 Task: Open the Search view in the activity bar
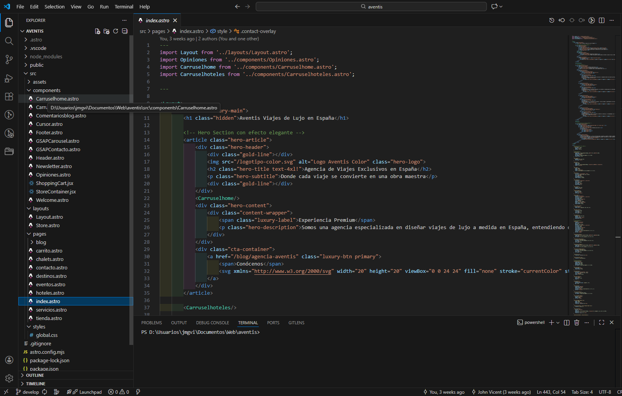pos(9,41)
